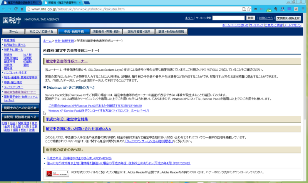Open the 源泉所得税 sidebar link
This screenshot has height=183, width=308.
click(11, 58)
